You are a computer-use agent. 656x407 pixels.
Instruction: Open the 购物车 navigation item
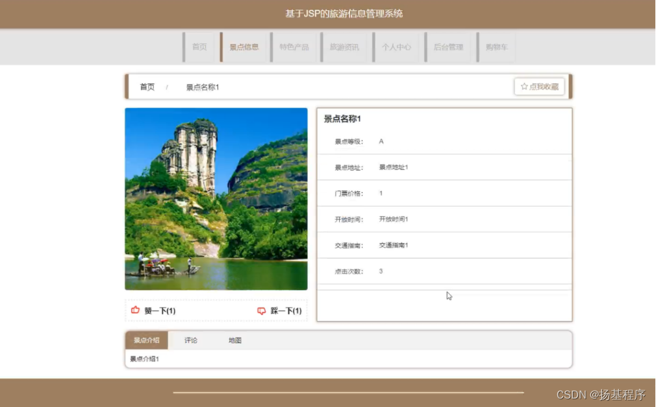click(x=496, y=47)
